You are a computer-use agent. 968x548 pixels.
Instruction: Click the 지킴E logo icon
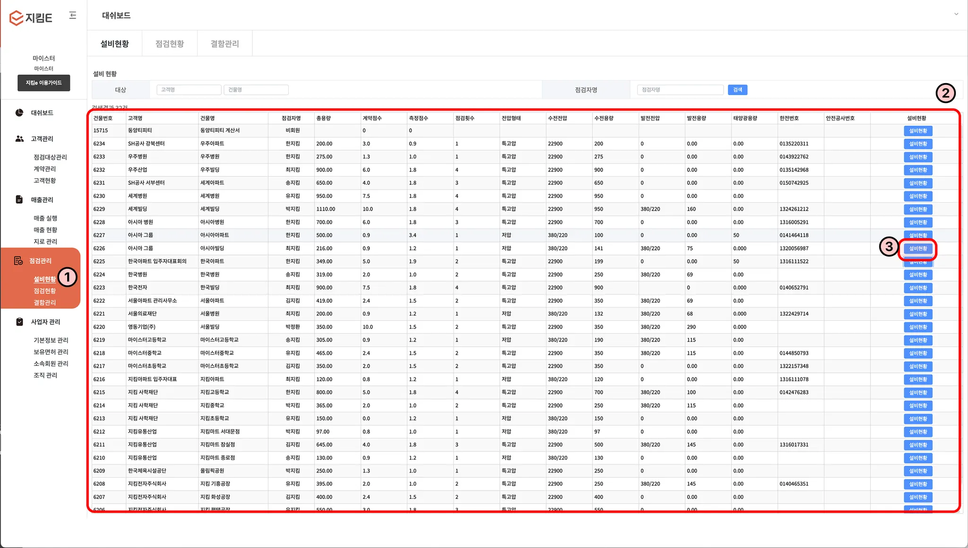pyautogui.click(x=17, y=18)
